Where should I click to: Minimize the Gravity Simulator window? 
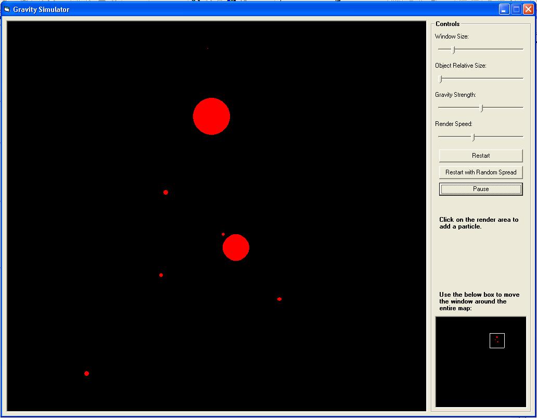(x=504, y=9)
